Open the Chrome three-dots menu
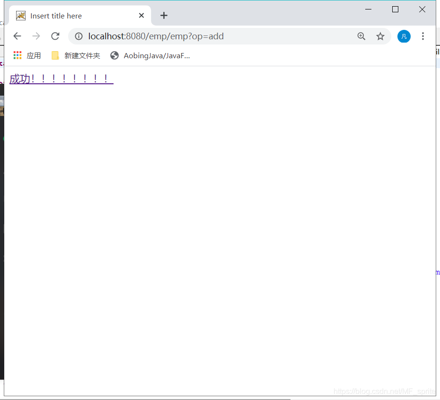 (x=423, y=36)
